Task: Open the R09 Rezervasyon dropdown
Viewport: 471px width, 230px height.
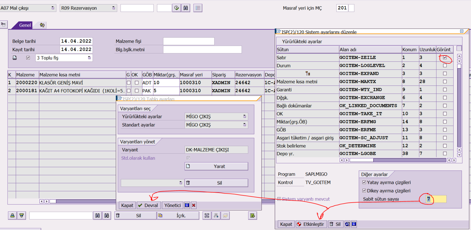Action: click(x=114, y=8)
